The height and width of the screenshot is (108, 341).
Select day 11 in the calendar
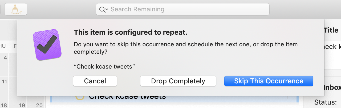tap(4, 81)
